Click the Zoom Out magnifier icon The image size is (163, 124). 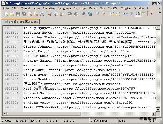click(x=104, y=14)
